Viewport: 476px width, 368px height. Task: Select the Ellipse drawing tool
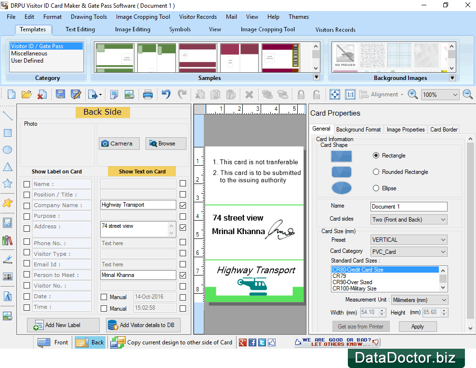point(7,150)
